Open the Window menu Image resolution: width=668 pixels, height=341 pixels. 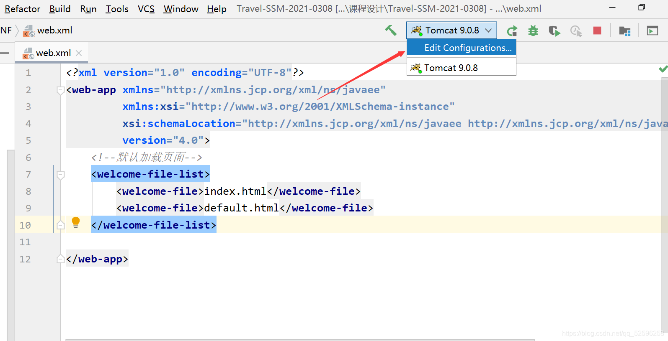(x=181, y=9)
